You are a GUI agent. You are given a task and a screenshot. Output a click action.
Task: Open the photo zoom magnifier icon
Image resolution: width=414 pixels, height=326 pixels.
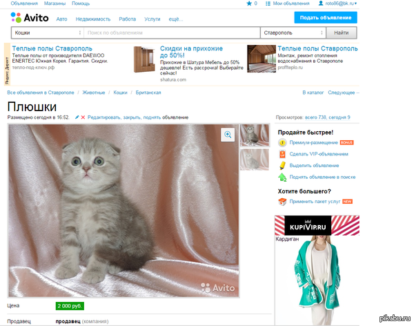[x=228, y=135]
